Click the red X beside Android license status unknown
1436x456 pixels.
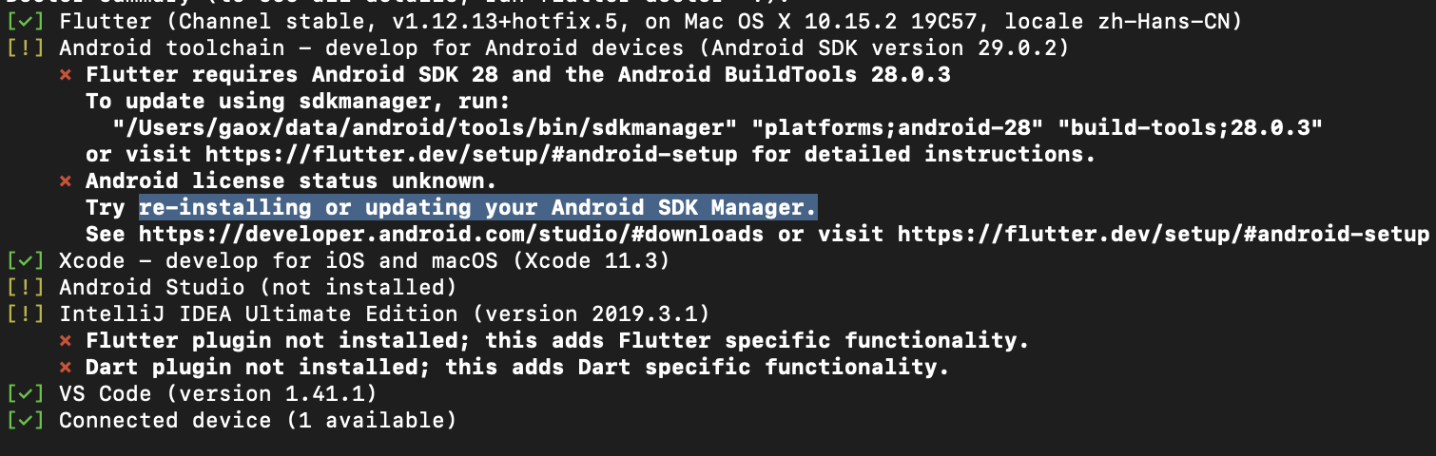coord(65,180)
